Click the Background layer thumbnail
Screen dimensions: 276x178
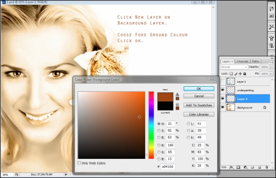coord(230,107)
